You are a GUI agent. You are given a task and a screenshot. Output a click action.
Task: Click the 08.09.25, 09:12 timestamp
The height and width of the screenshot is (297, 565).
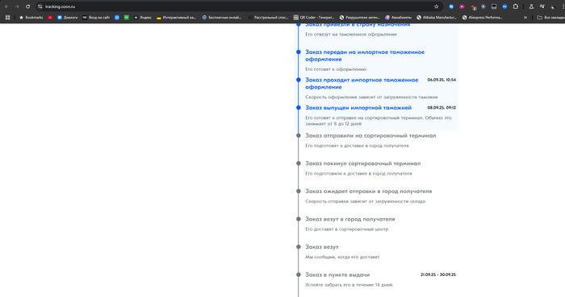[x=442, y=108]
